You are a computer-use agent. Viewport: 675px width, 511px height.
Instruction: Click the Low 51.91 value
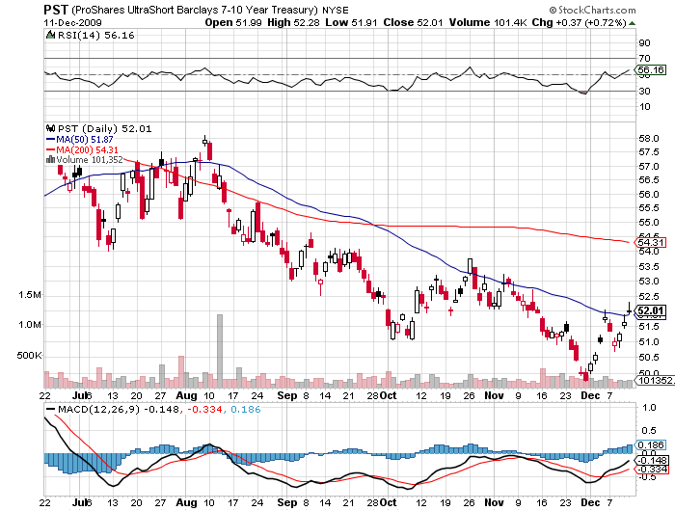click(x=351, y=22)
